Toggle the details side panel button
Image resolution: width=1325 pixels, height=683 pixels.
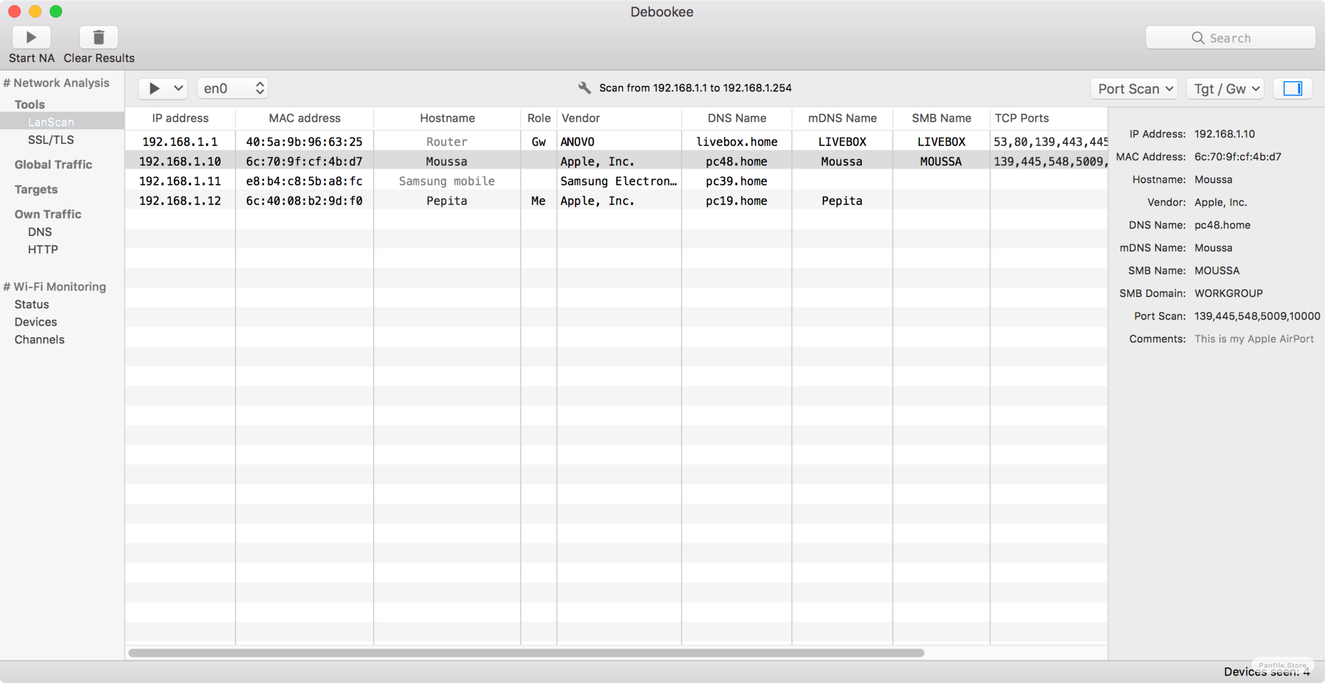(1292, 88)
